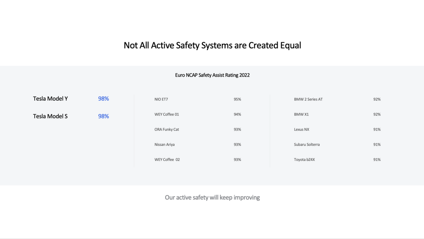Select the "Our active safety will keep improving" text
Image resolution: width=424 pixels, height=239 pixels.
(x=212, y=197)
